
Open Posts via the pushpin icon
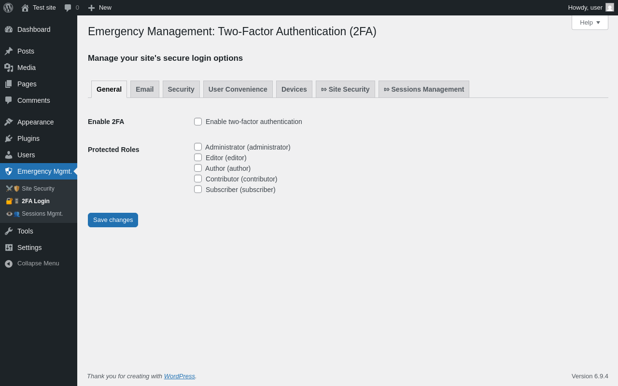[9, 51]
